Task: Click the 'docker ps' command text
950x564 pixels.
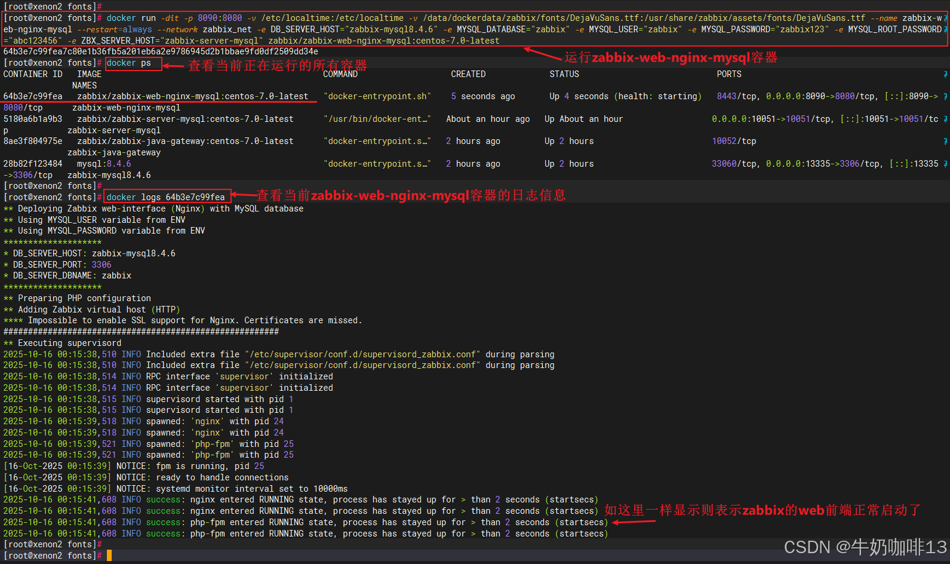Action: 128,63
